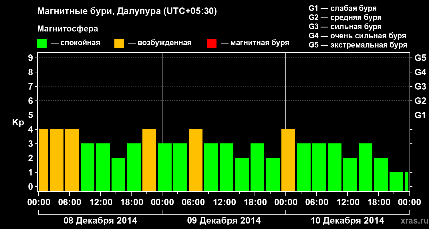
Task: Click the '— магнитная буря' legend label
Action: [x=255, y=43]
